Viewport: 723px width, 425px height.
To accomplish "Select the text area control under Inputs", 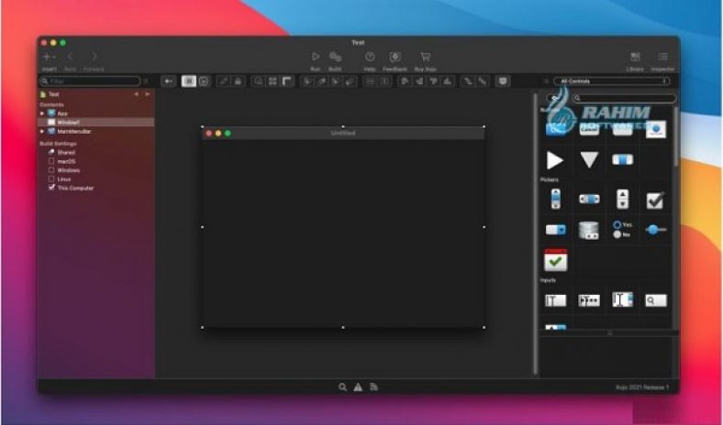I will (622, 300).
